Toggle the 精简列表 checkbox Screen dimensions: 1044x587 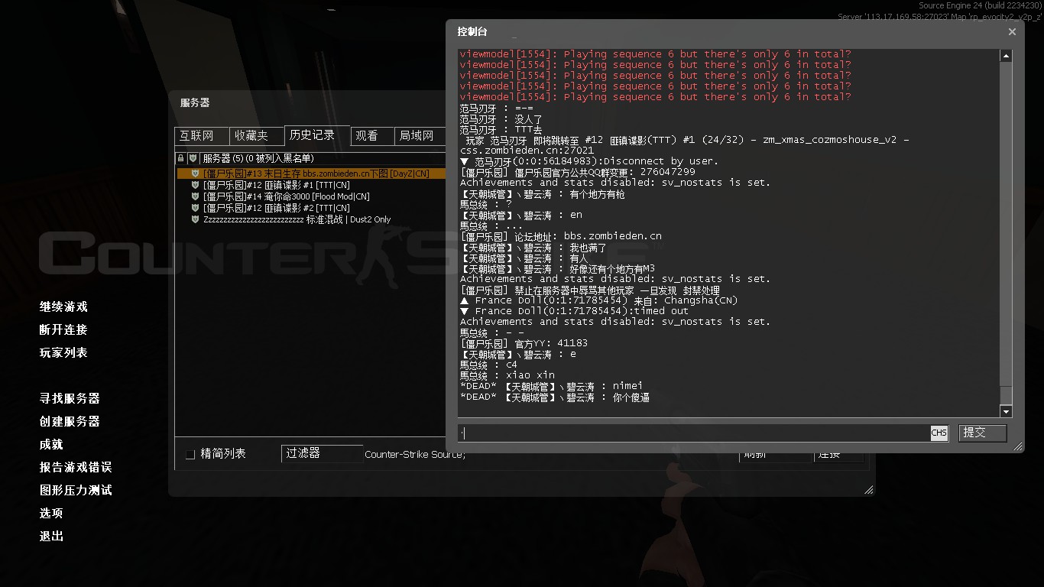(190, 454)
